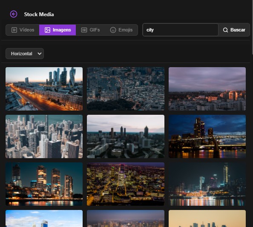Choose the purple cloudy sky rooftops image
Screen dimensions: 253x227
point(207,89)
